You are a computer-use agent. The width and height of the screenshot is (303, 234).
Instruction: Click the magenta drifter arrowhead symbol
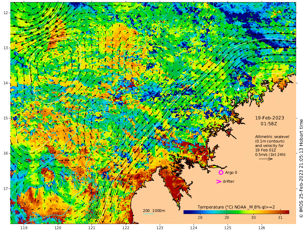[x=219, y=181]
